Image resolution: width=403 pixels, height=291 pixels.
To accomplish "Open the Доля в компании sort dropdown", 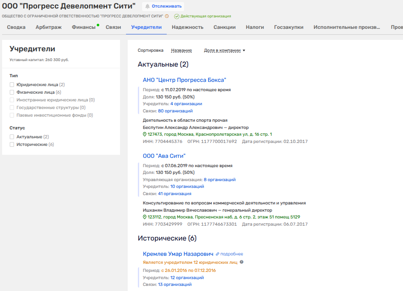I will click(x=224, y=50).
